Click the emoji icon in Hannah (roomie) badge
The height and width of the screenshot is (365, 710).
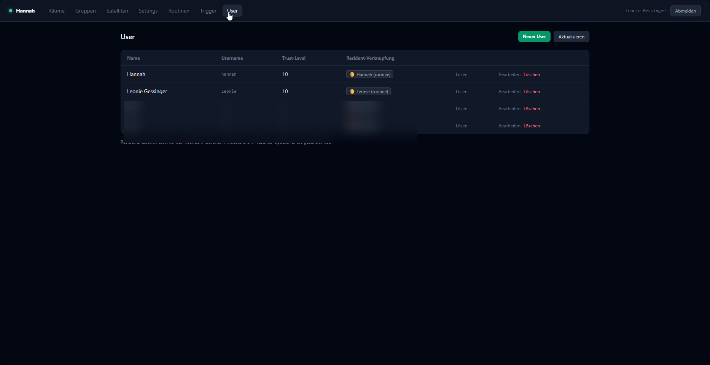coord(352,75)
